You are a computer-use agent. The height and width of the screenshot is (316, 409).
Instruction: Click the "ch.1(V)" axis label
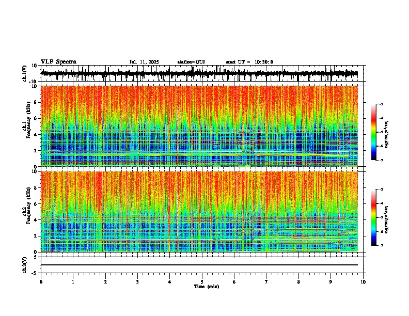(x=25, y=73)
